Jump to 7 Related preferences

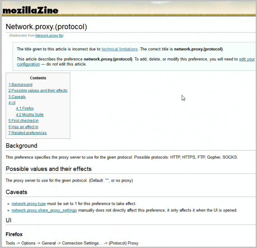point(28,133)
